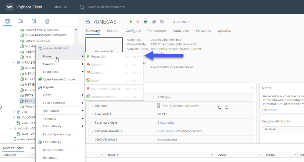This screenshot has width=304, height=162.
Task: Click the INFRASTR resource pool icon
Action: 19,63
